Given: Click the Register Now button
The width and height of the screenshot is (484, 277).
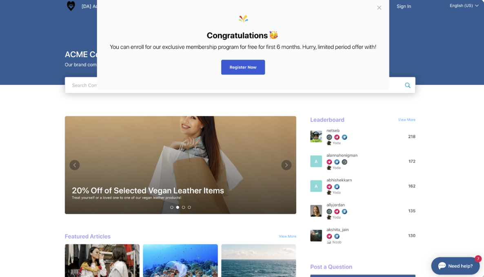Looking at the screenshot, I should (x=243, y=67).
